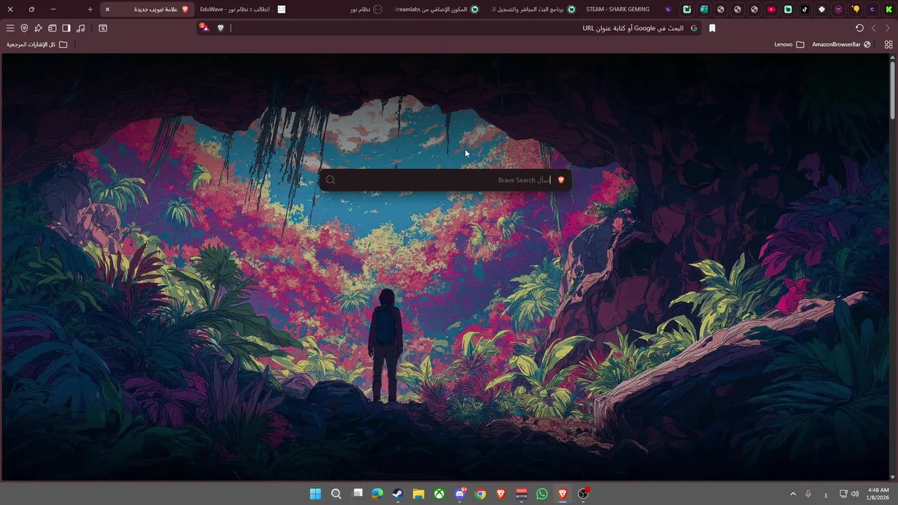Open the AmazonBrowserBar bookmark
898x505 pixels.
click(x=841, y=44)
